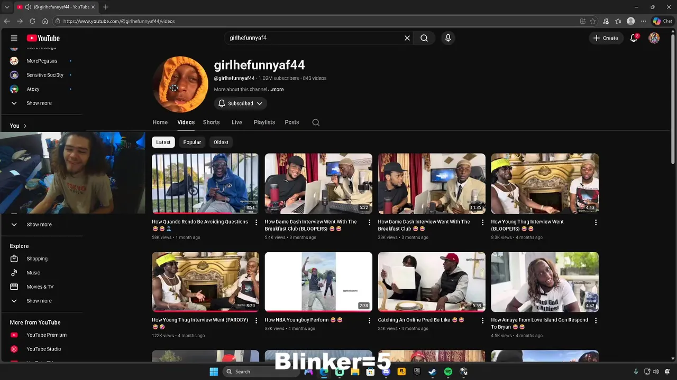Open options for Young Thug BLOOPERS video
The width and height of the screenshot is (677, 380).
596,223
